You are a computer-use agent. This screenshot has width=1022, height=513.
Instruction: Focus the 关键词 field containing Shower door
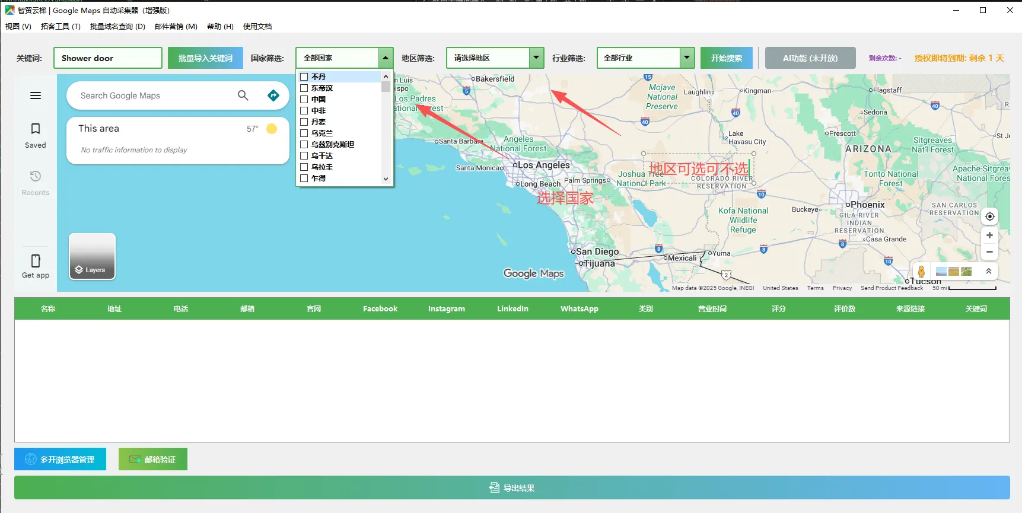(108, 58)
